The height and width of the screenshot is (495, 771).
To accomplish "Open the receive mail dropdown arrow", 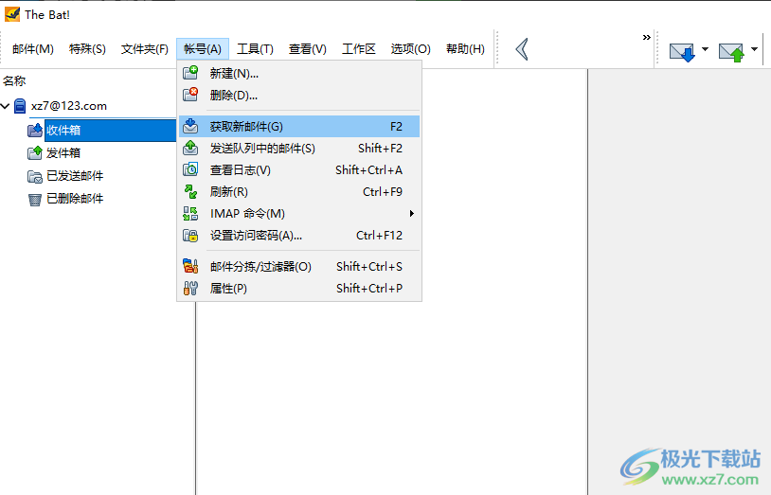I will (705, 49).
